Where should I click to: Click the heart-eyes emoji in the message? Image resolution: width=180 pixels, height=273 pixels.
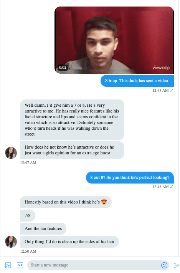coord(104,202)
